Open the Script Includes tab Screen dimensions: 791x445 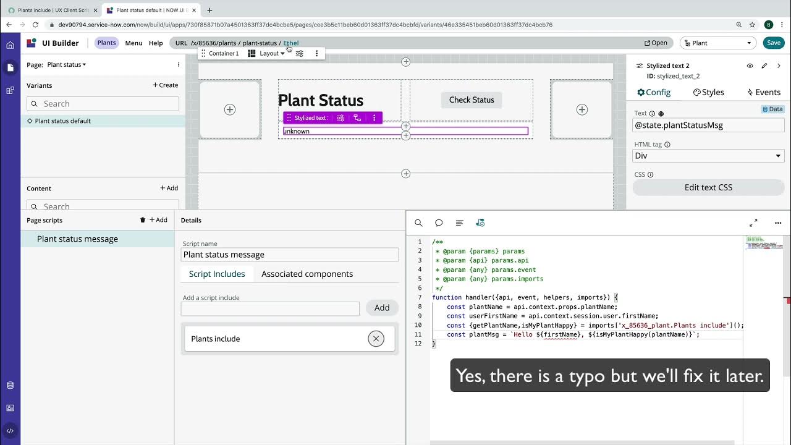coord(217,274)
